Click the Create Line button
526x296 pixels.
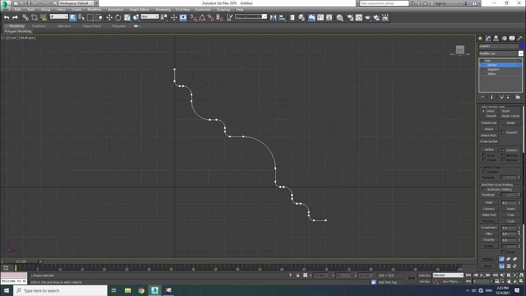point(489,123)
